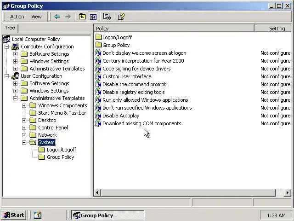The image size is (294, 221).
Task: Click the icon beside Code signing for device drivers
Action: click(x=98, y=69)
